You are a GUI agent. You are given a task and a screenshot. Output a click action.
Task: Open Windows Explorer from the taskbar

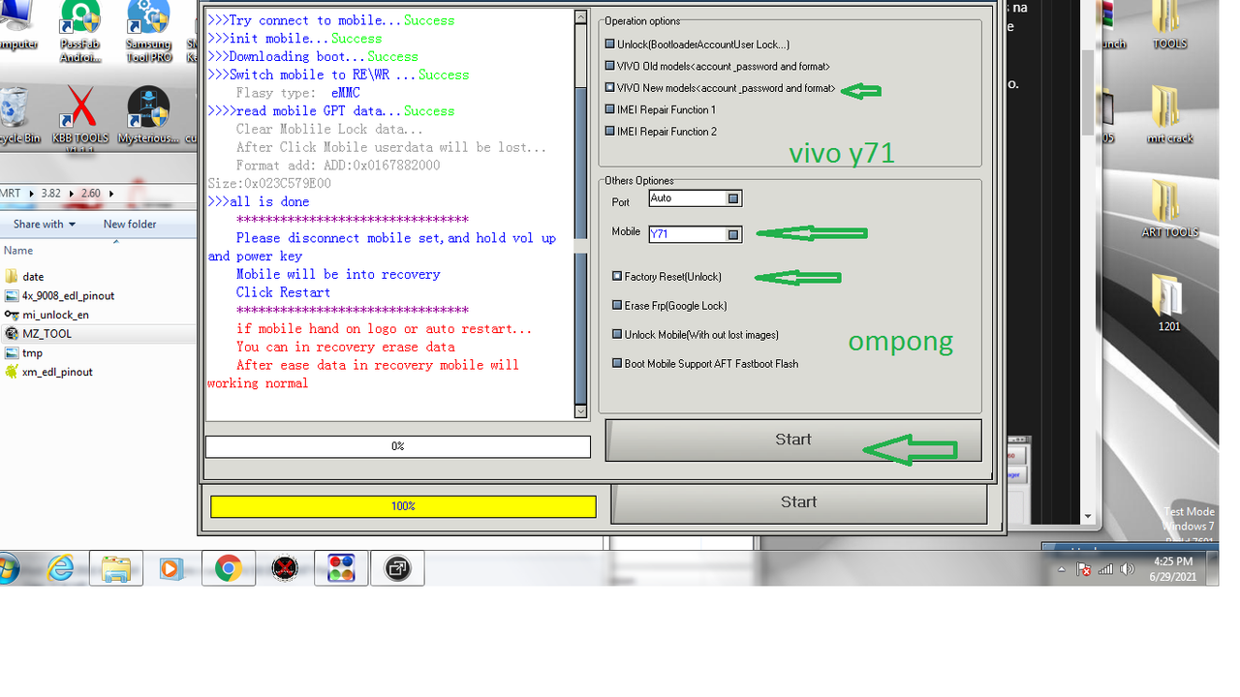pos(116,568)
